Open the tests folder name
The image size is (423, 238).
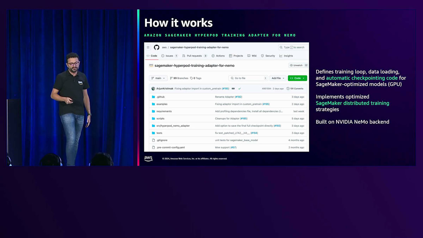pyautogui.click(x=159, y=133)
